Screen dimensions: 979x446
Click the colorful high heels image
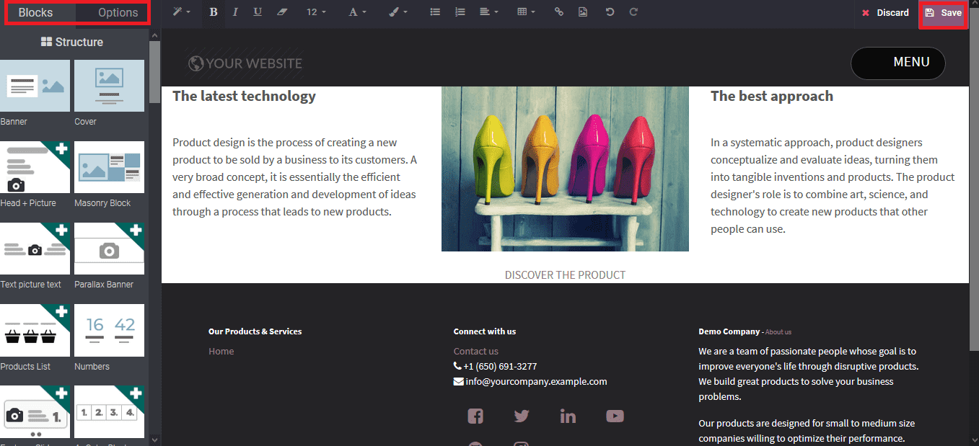[x=565, y=169]
